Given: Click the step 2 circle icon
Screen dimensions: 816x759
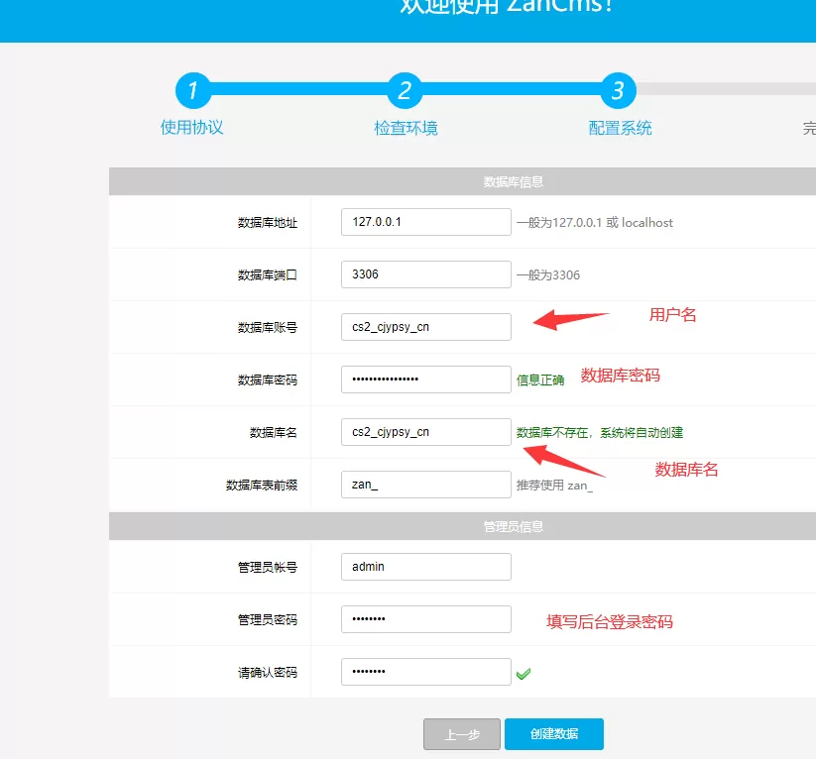Looking at the screenshot, I should [405, 90].
